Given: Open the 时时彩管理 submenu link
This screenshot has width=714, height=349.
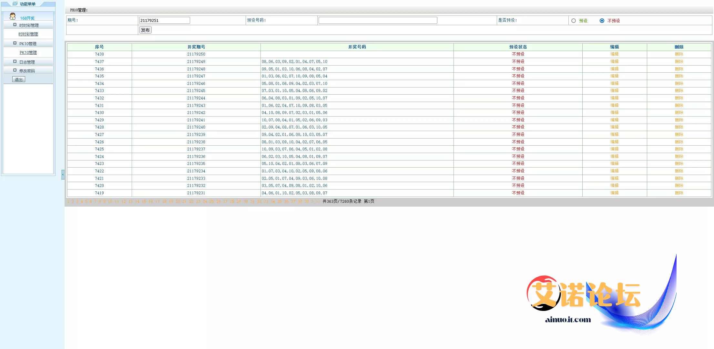Looking at the screenshot, I should (28, 34).
